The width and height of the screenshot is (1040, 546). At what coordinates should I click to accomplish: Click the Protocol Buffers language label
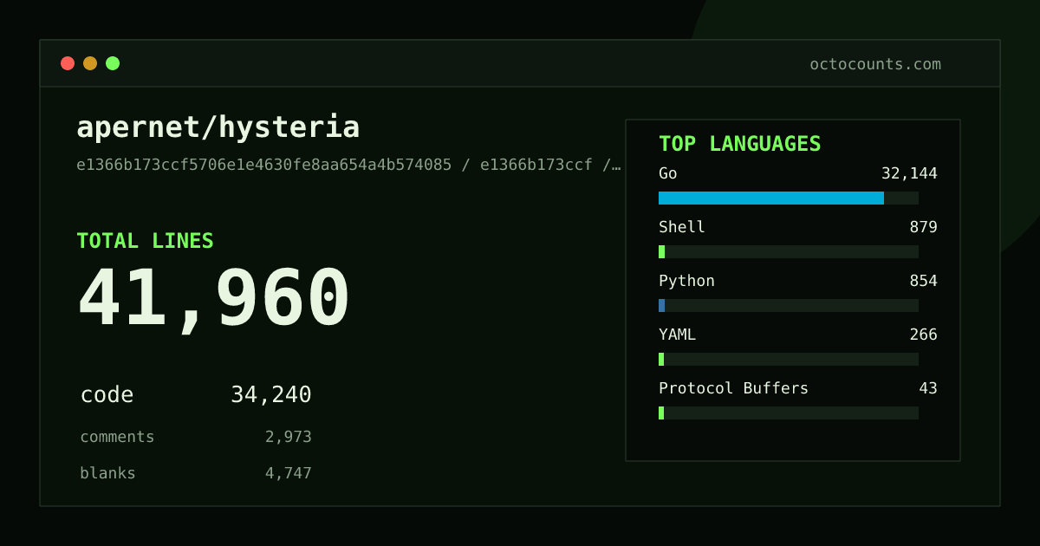[x=733, y=388]
